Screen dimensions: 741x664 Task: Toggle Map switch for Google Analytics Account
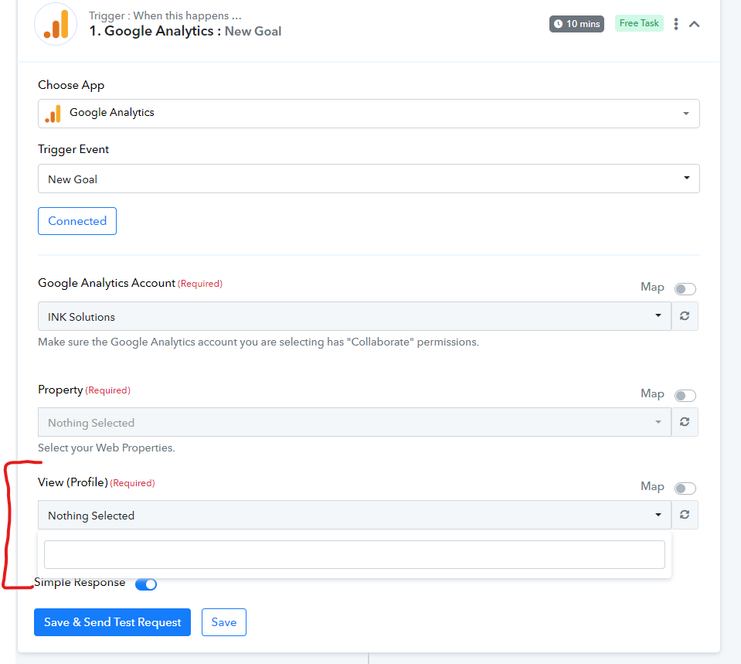coord(685,288)
